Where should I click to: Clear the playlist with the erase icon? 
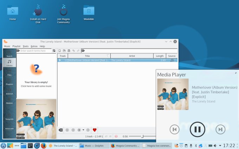tap(60, 130)
